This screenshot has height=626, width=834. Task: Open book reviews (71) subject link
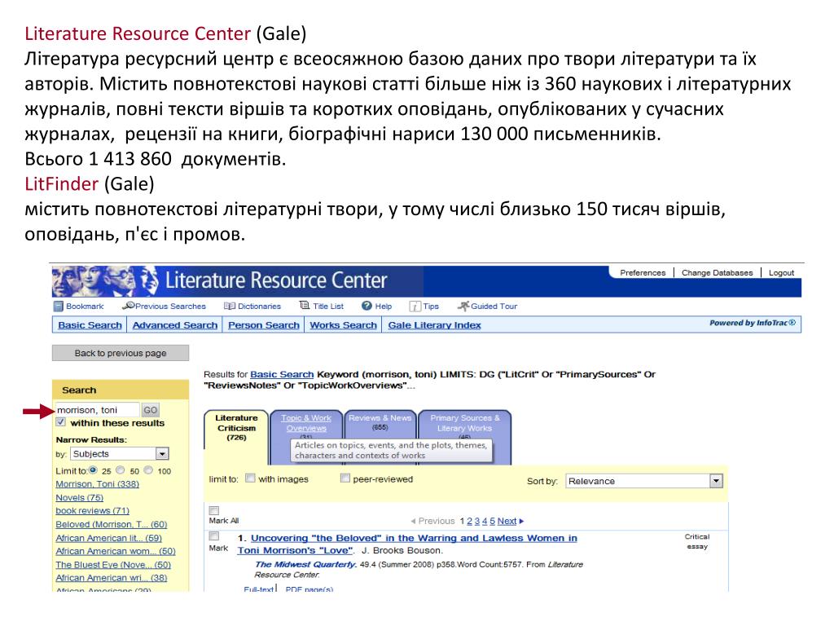tap(93, 510)
